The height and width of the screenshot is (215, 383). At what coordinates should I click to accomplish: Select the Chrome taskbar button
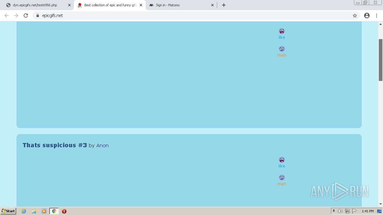click(x=54, y=211)
